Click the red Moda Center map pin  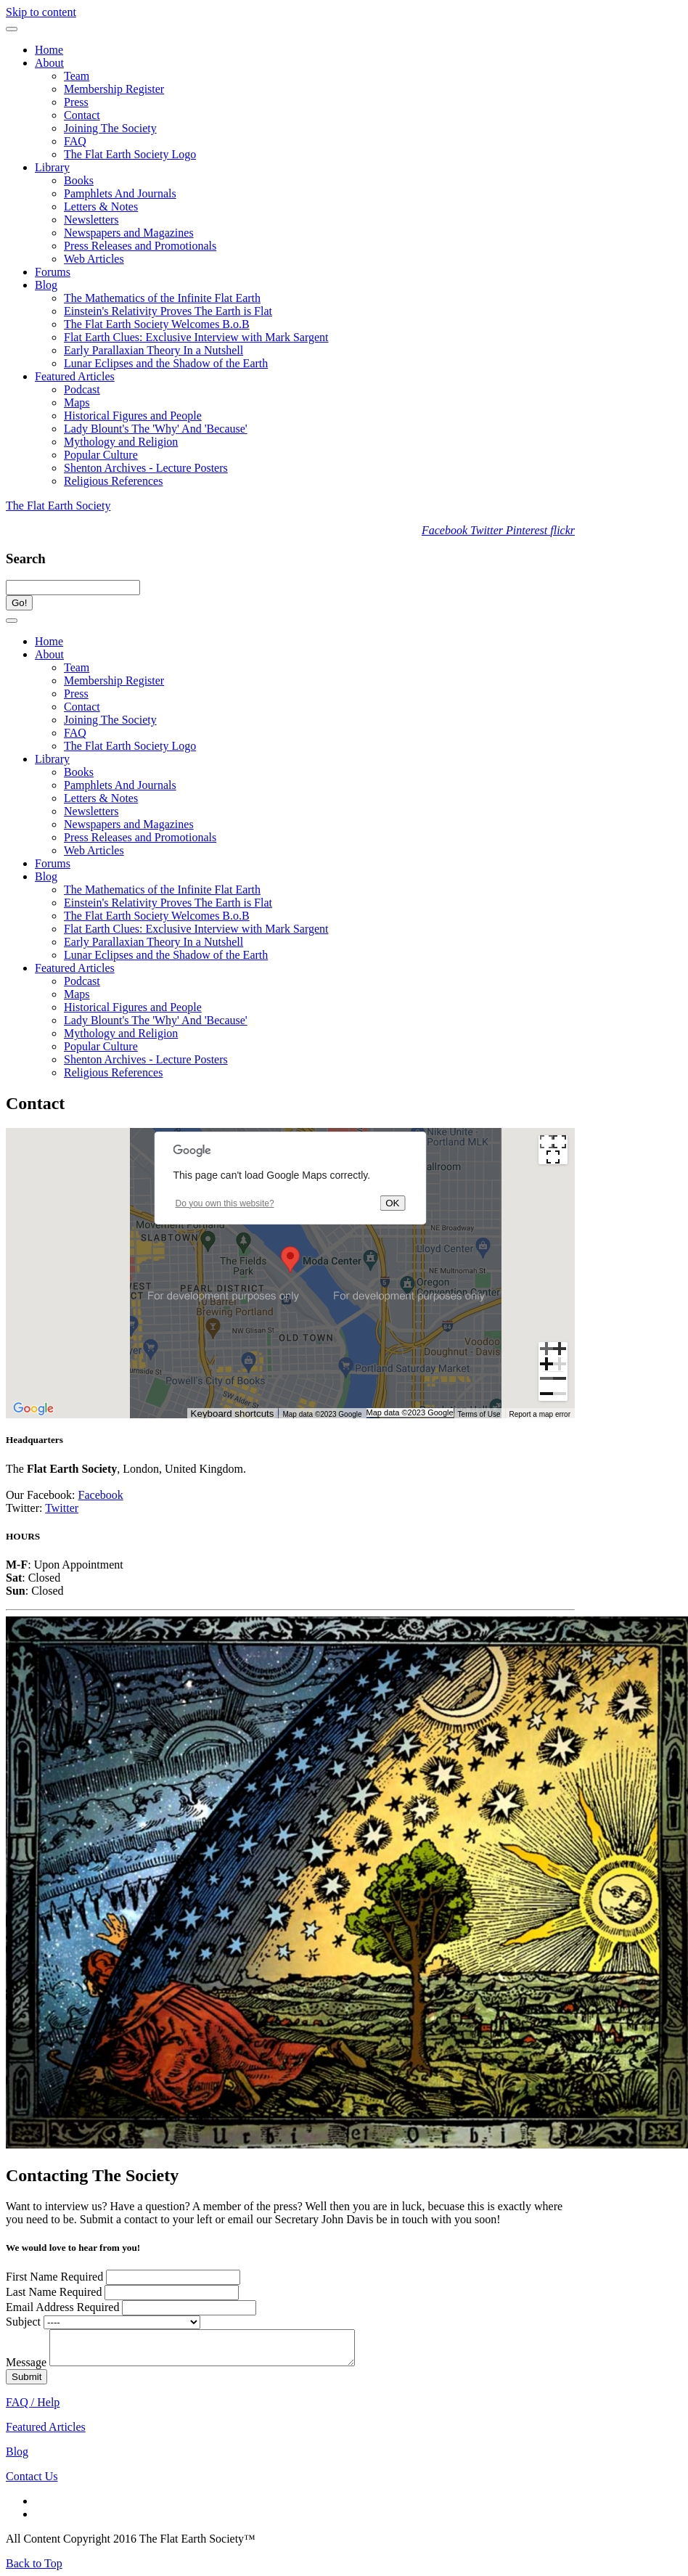point(290,1259)
